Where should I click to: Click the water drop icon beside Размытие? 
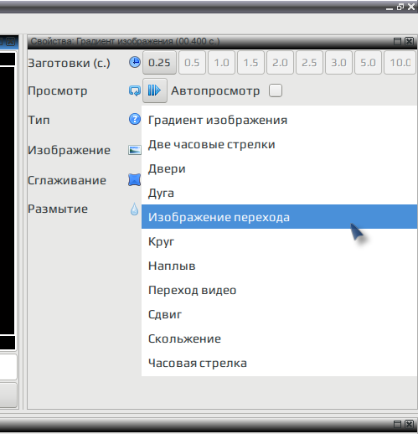[x=134, y=209]
